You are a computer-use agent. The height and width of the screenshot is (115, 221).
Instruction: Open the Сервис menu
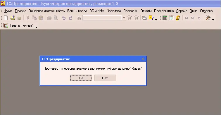coord(182,11)
